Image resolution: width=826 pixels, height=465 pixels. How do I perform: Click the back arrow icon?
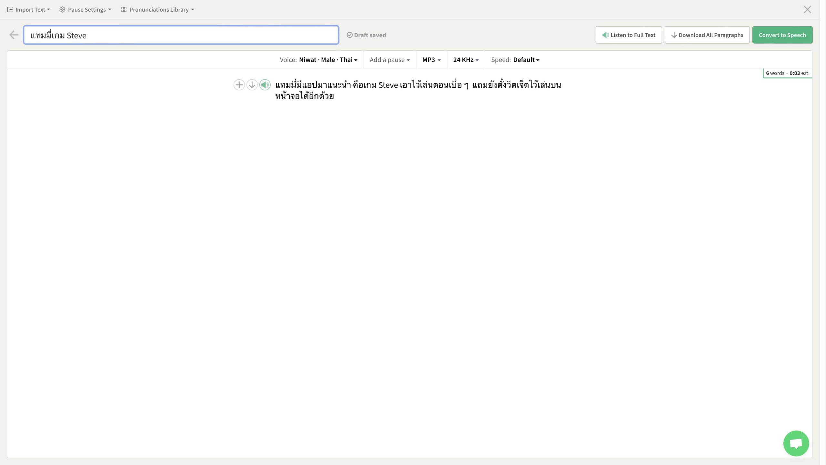coord(14,35)
